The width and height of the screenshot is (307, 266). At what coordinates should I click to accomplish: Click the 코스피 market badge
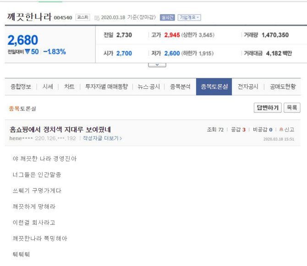tap(82, 17)
